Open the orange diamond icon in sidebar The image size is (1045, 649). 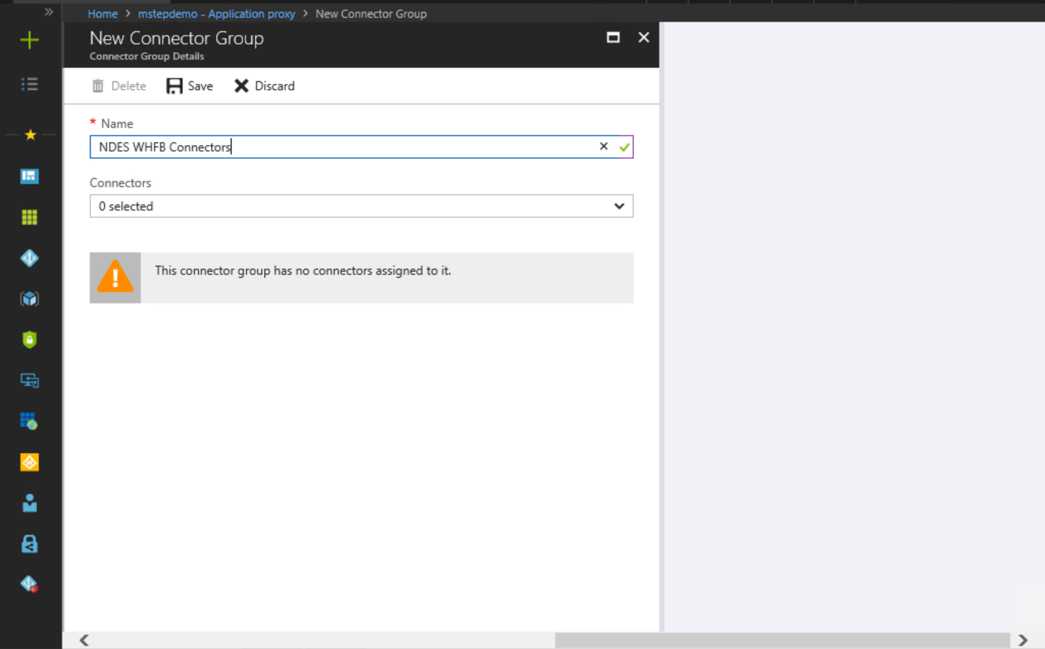pyautogui.click(x=30, y=462)
